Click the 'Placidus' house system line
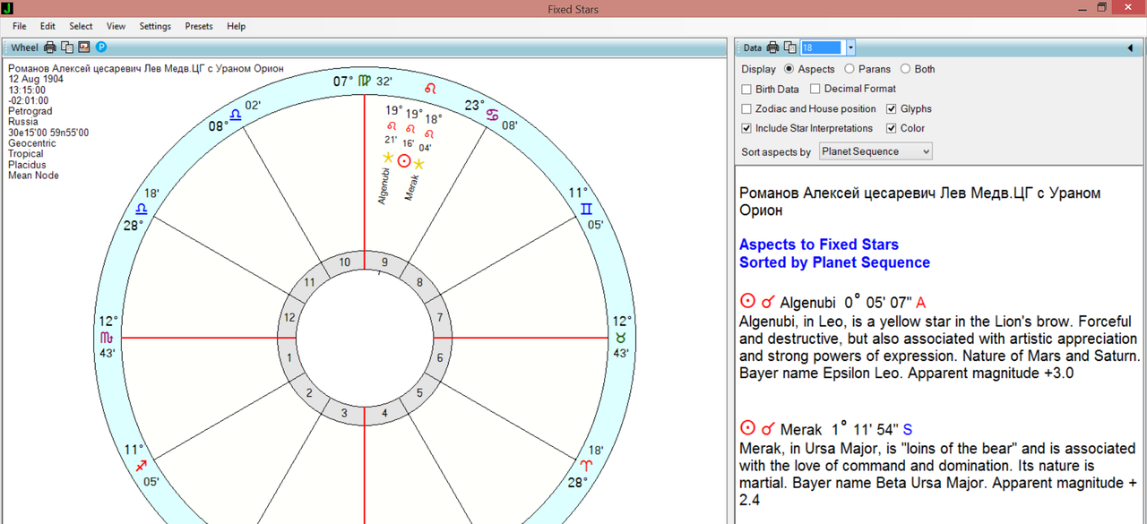 point(26,165)
